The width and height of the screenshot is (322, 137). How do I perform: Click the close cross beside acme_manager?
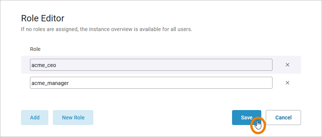point(288,83)
